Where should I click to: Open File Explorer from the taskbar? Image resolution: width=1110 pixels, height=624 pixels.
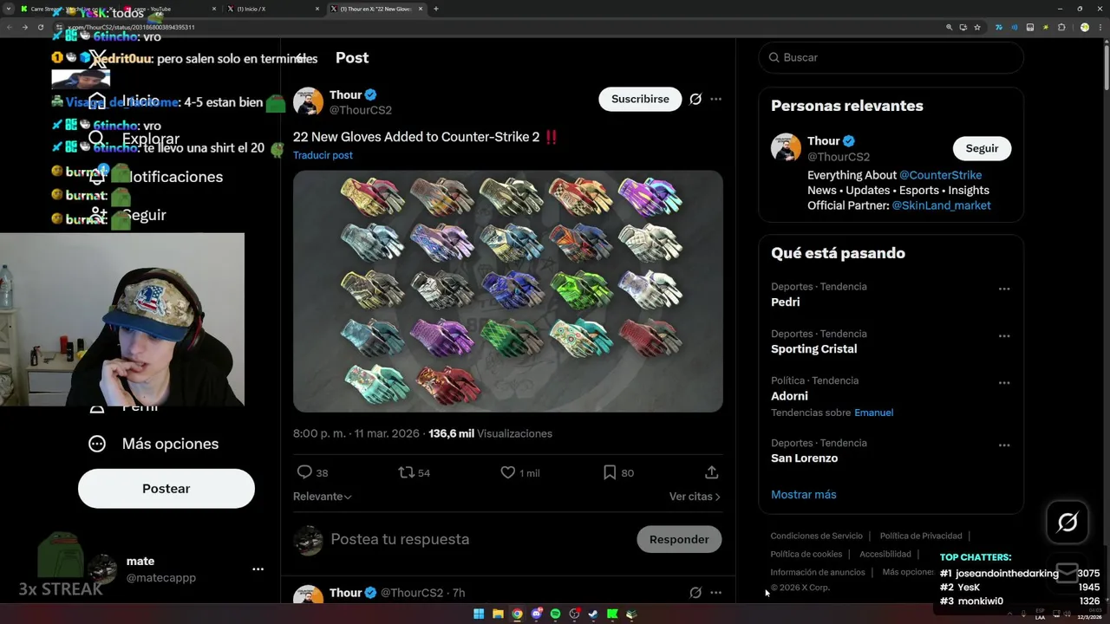[498, 614]
